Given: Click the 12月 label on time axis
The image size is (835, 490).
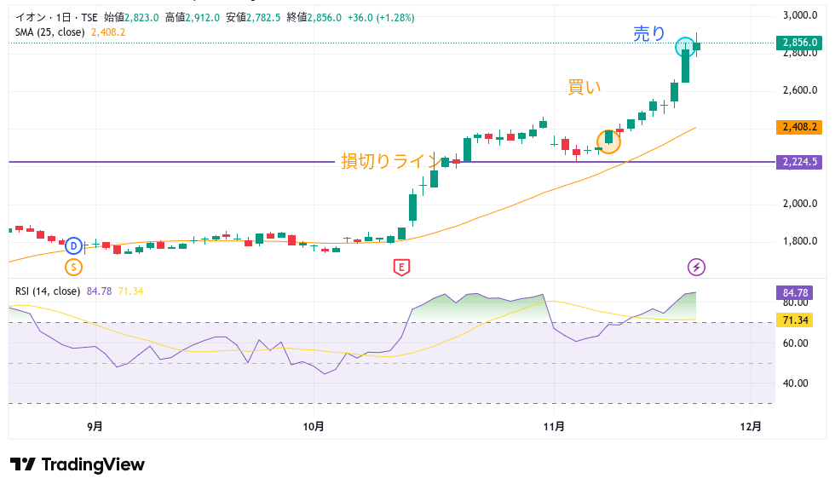Looking at the screenshot, I should [x=751, y=426].
